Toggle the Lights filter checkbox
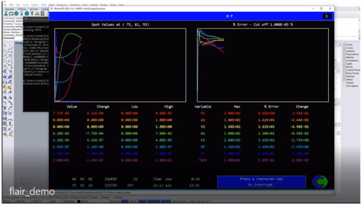361x204 pixels. click(x=344, y=64)
